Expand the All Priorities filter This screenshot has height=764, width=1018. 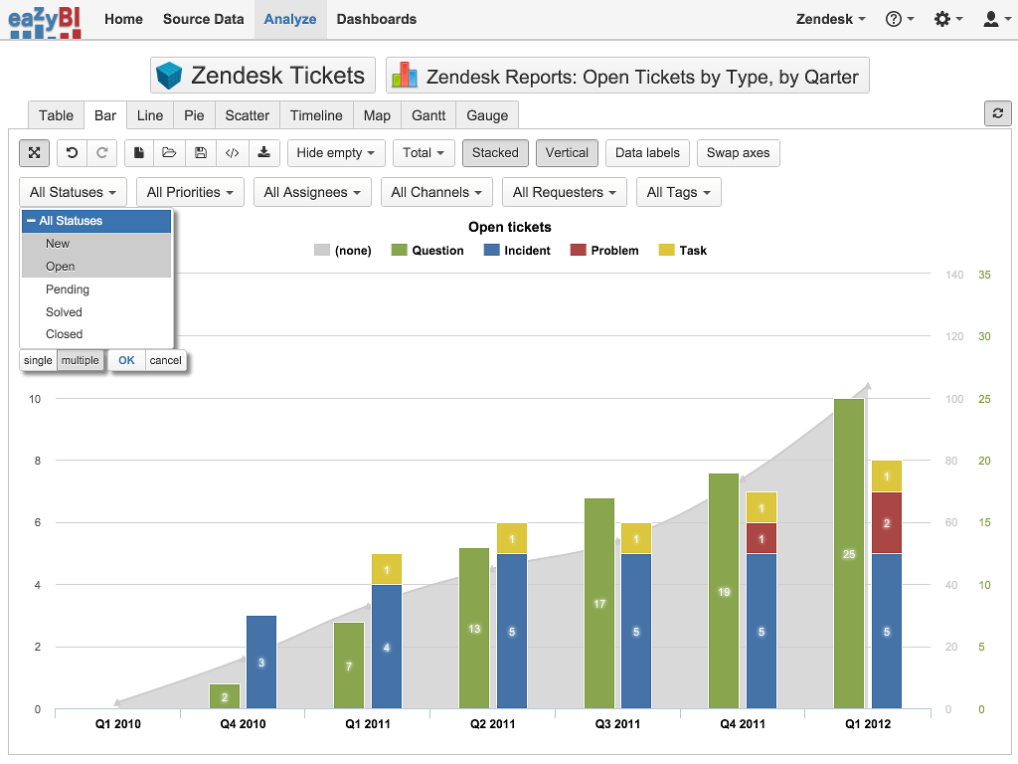point(190,192)
